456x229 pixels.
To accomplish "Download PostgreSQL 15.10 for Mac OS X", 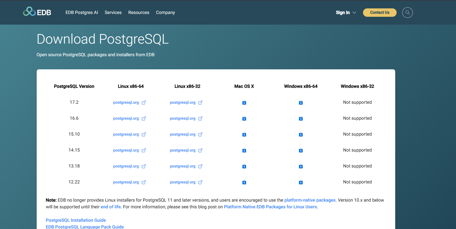I will point(244,134).
